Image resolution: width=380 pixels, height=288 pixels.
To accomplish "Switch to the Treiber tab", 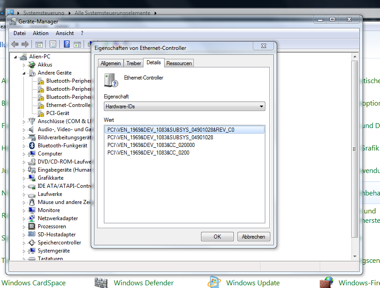I will pos(134,63).
